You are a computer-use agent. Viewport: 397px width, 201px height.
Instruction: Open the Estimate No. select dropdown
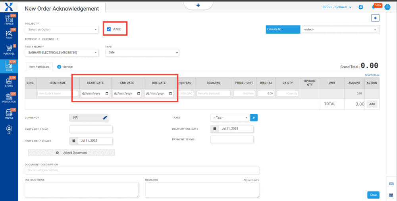coord(340,29)
